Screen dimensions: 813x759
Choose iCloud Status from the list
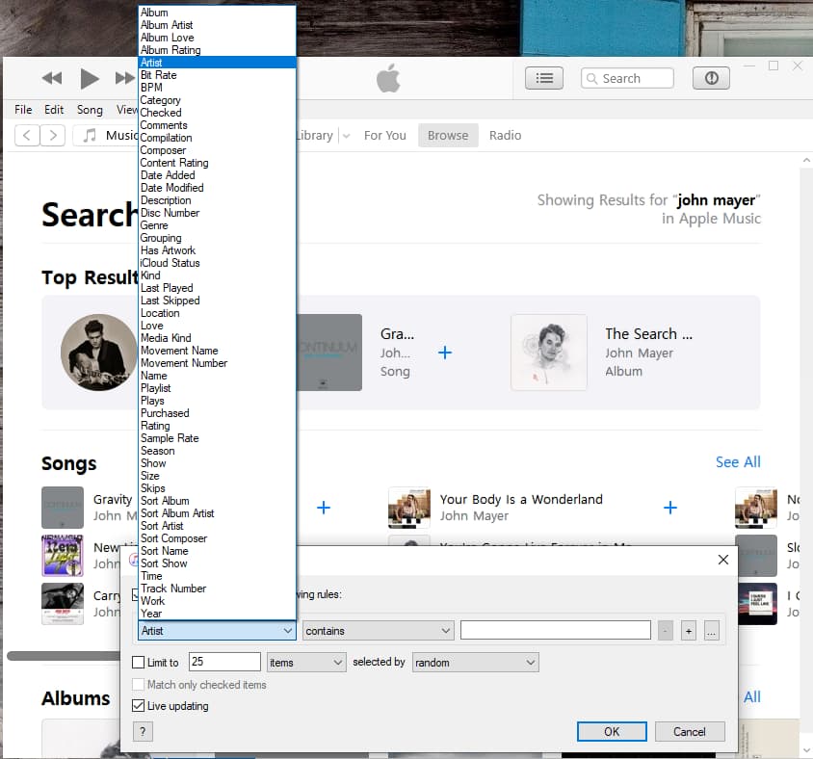tap(218, 263)
